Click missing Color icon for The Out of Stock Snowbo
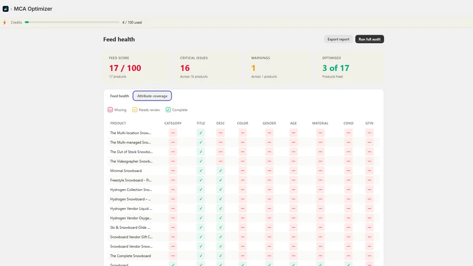Image resolution: width=473 pixels, height=266 pixels. point(242,152)
